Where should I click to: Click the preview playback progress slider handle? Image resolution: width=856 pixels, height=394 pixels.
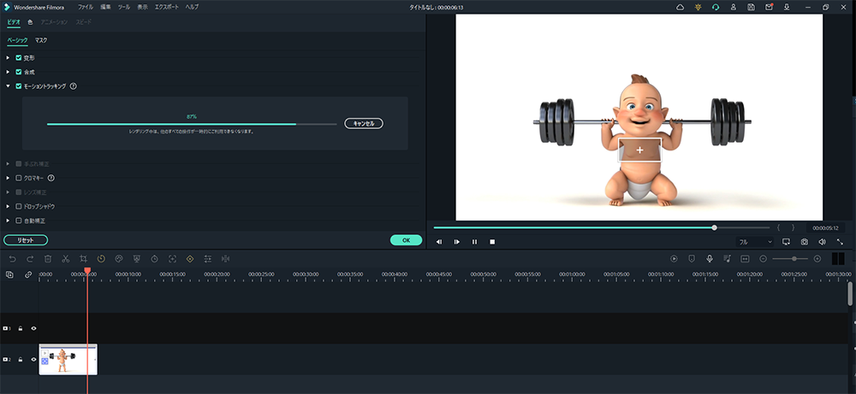tap(715, 227)
